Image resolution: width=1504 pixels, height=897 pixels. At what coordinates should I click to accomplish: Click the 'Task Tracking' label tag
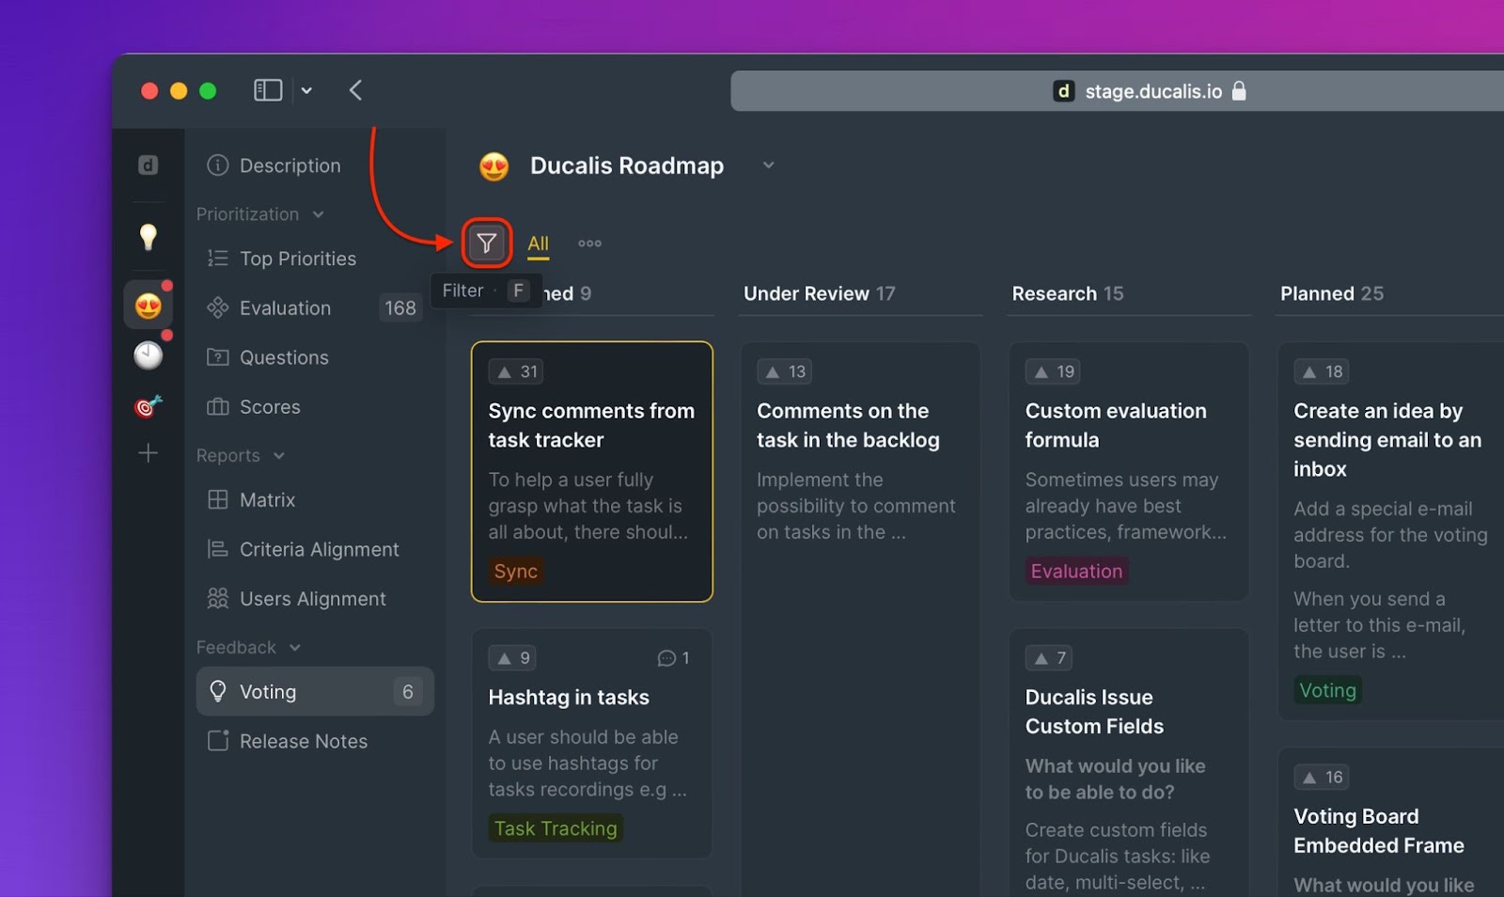tap(556, 828)
